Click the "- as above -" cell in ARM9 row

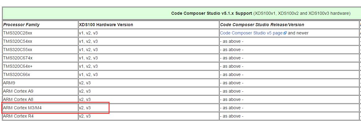coord(232,83)
